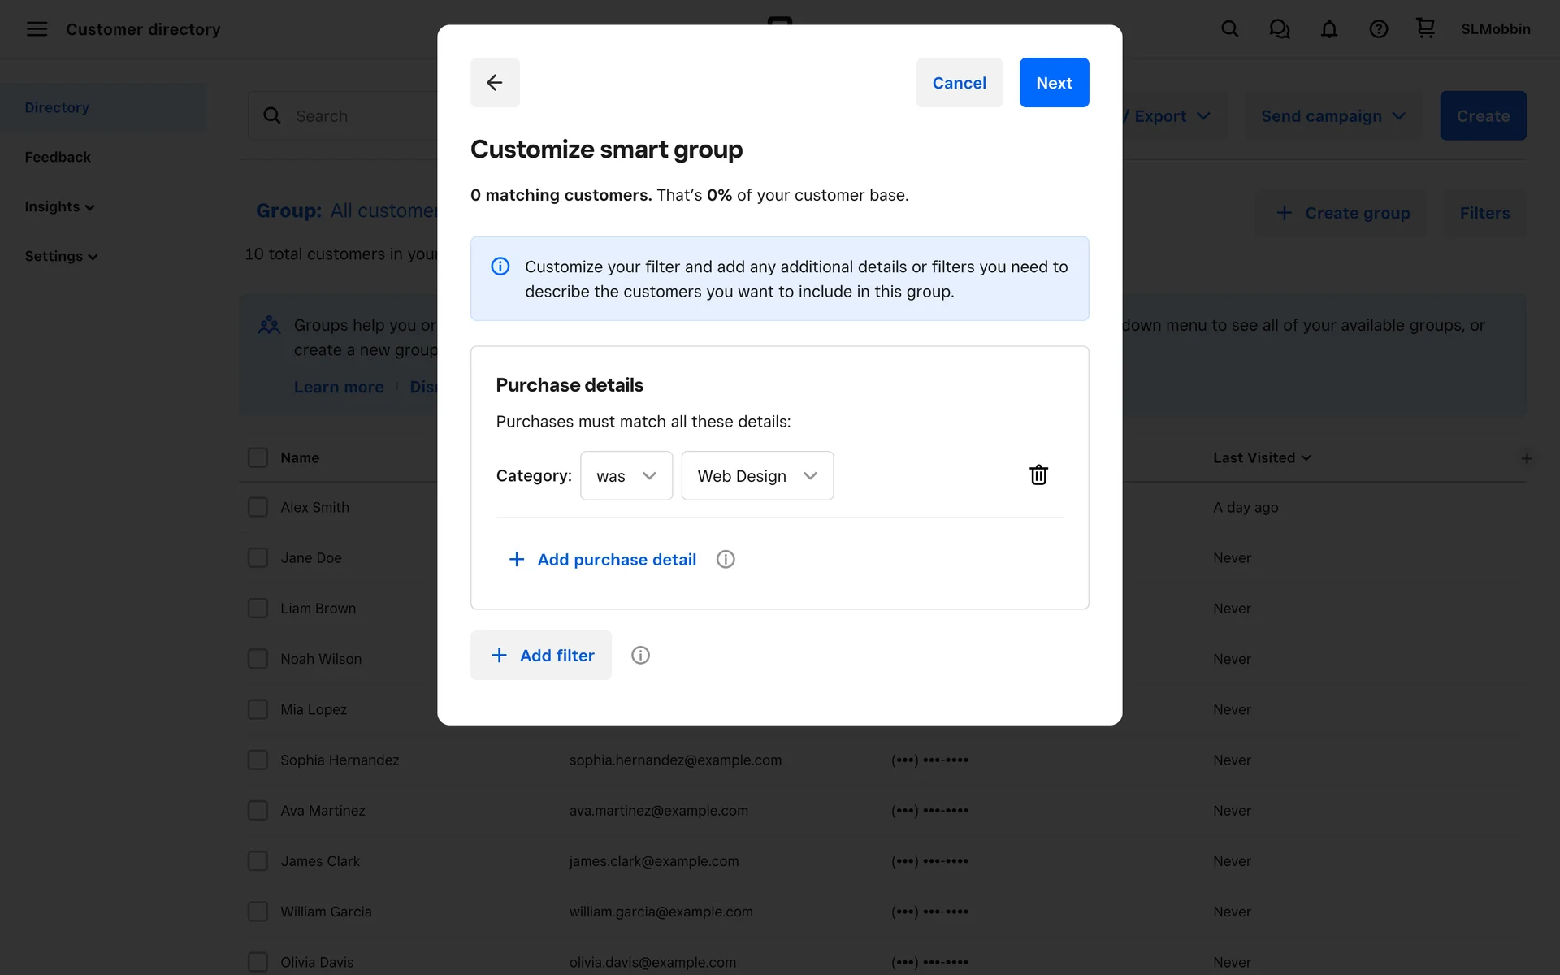Open the 'was' condition dropdown

pos(626,476)
